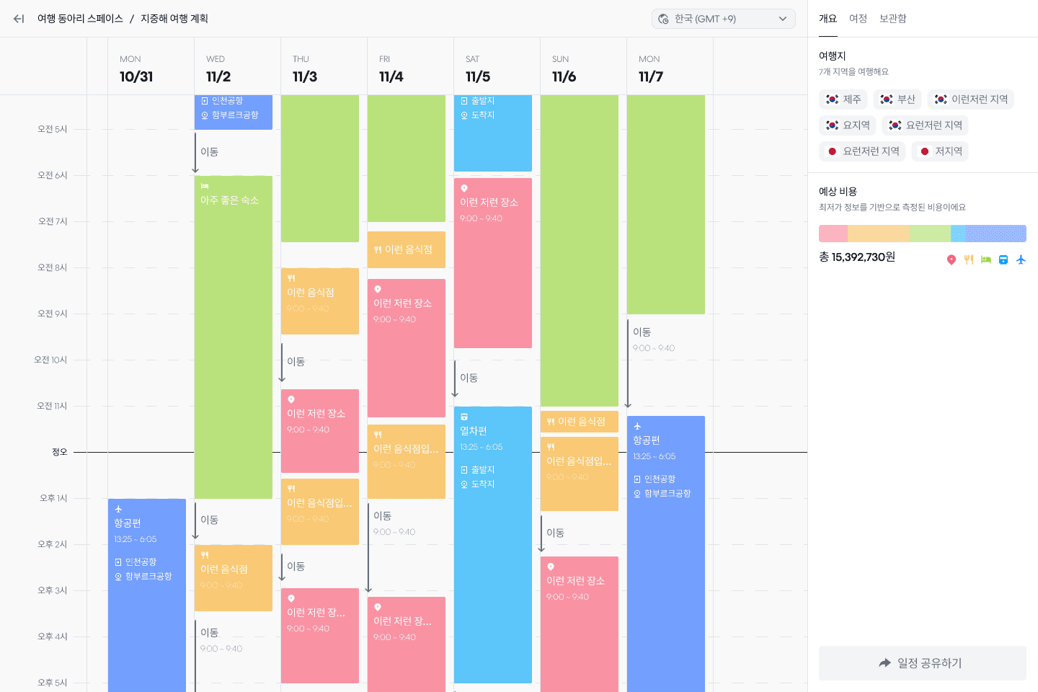Open the 지중해 여행 계획 breadcrumb

[174, 19]
